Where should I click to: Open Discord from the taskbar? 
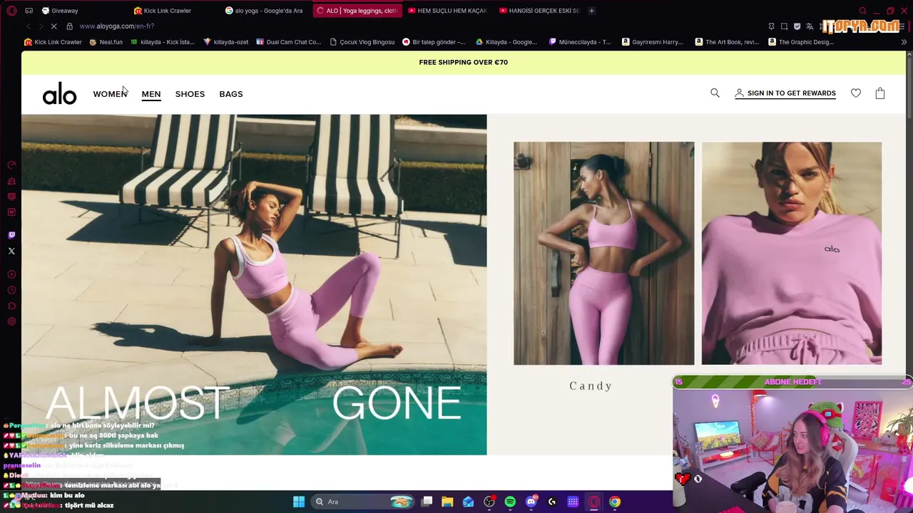(x=531, y=502)
